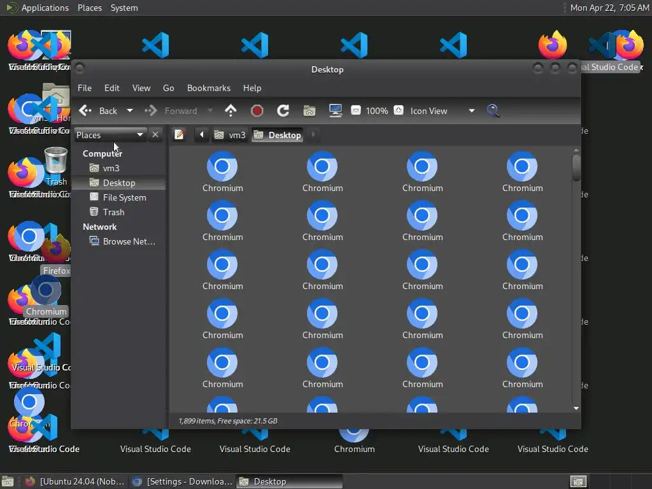Click show desktop icon in bottom panel

tap(8, 481)
